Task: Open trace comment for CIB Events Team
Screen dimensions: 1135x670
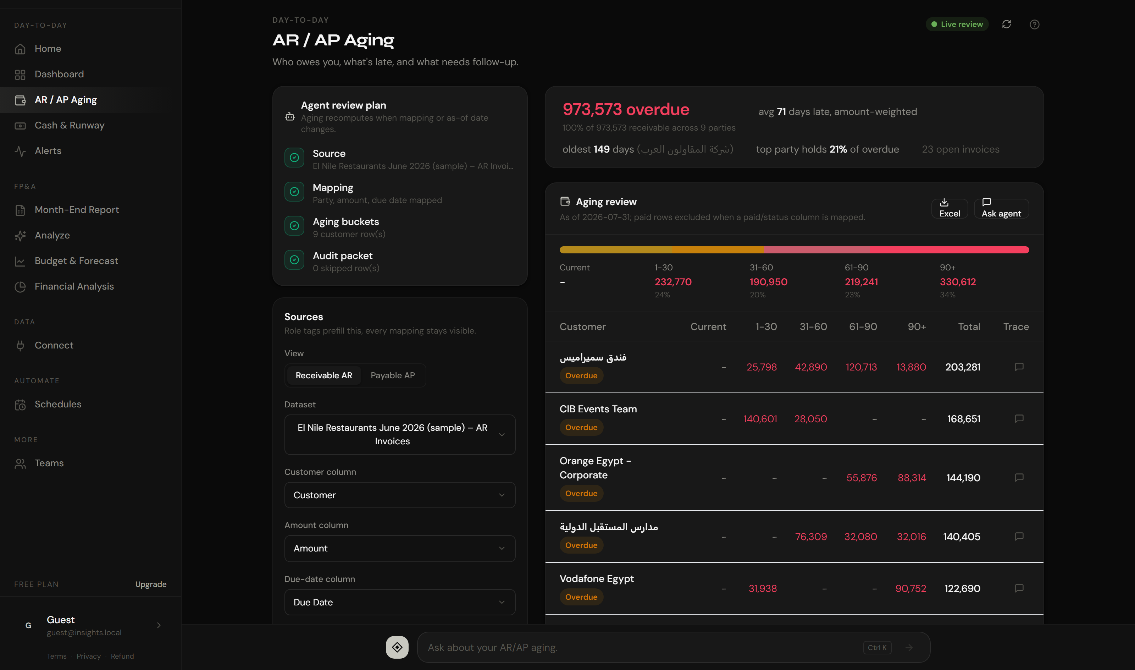Action: click(1019, 418)
